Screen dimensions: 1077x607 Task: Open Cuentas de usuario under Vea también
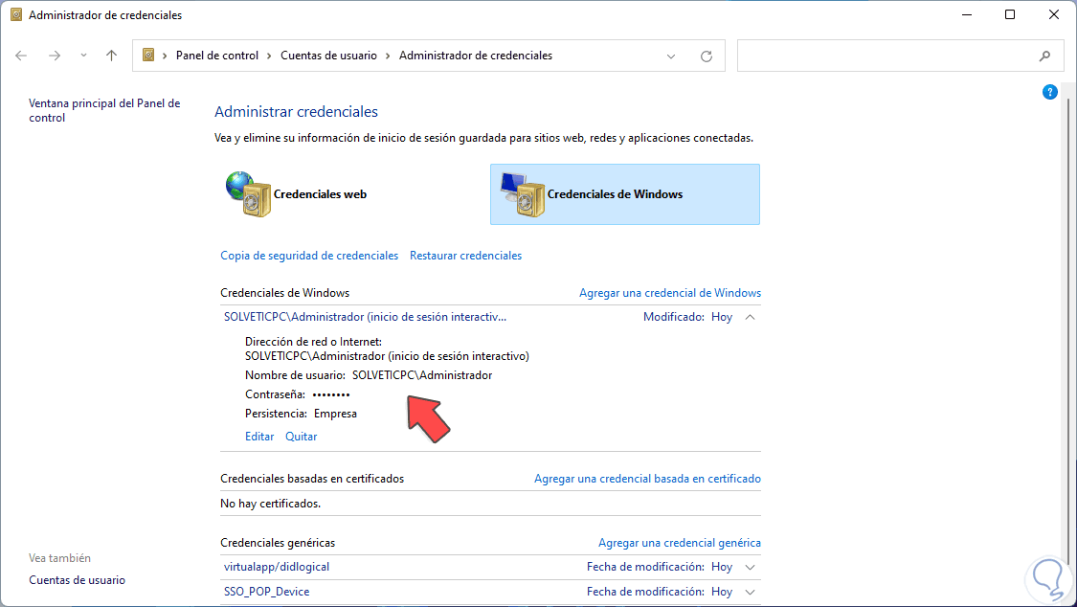77,580
